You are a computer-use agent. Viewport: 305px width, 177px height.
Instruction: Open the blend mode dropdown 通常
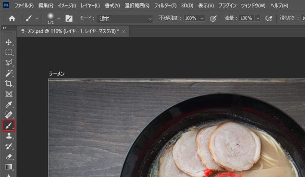pos(124,19)
